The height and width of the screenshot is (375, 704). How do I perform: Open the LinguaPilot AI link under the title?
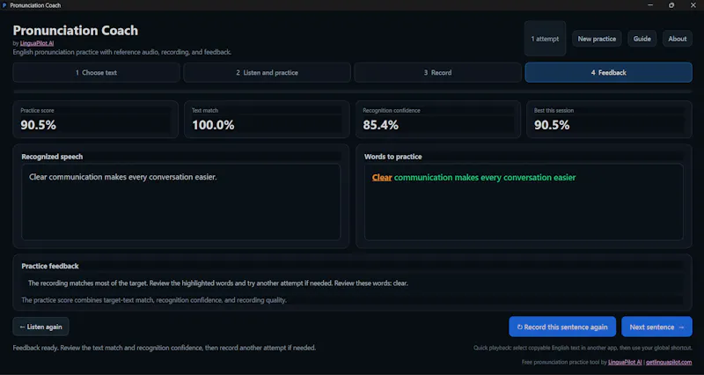pyautogui.click(x=37, y=43)
